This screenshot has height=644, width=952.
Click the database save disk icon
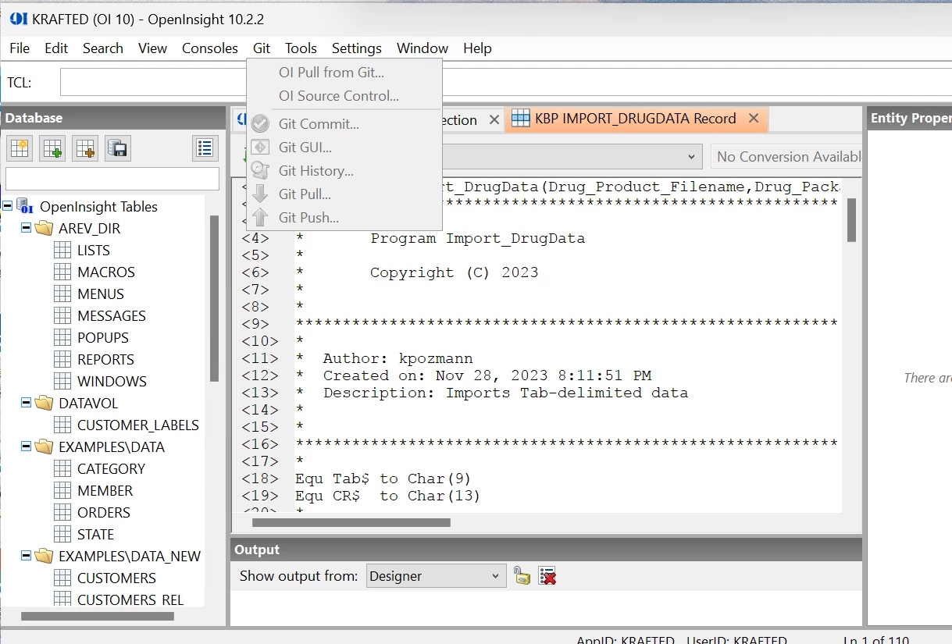coord(118,148)
